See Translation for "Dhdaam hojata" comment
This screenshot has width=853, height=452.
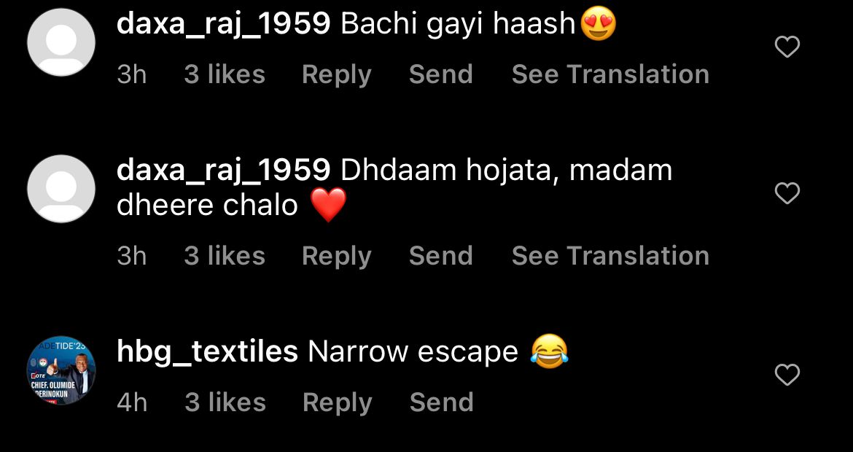pos(610,256)
